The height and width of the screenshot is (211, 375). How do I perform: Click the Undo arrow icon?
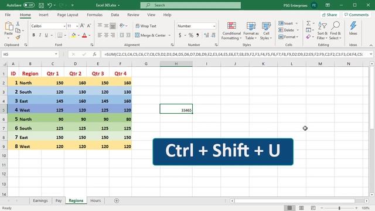tap(49, 5)
